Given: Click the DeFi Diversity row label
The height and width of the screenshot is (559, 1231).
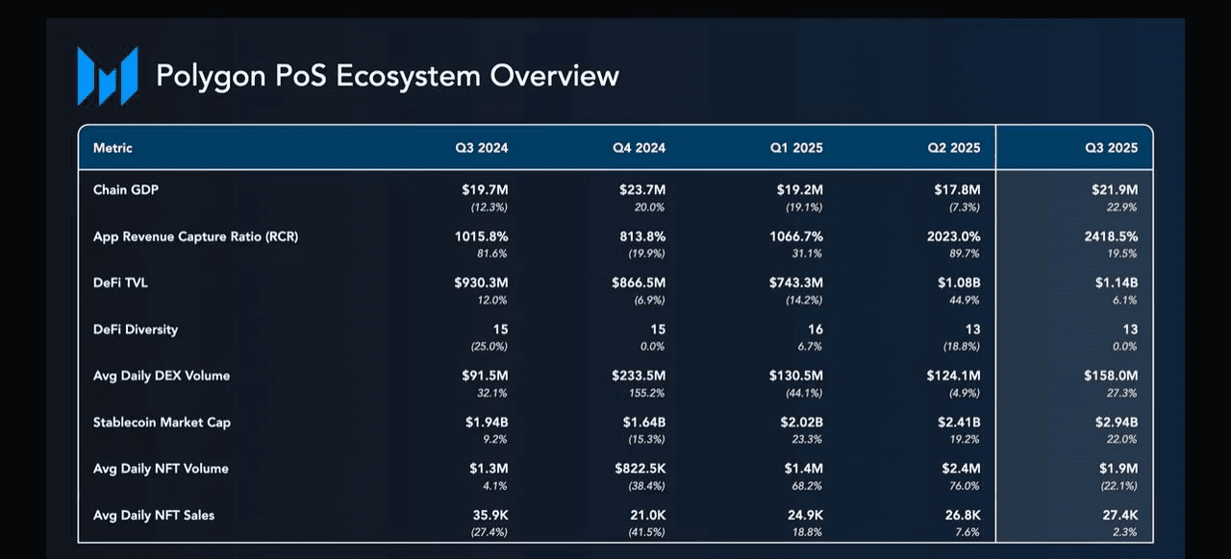Looking at the screenshot, I should [136, 329].
